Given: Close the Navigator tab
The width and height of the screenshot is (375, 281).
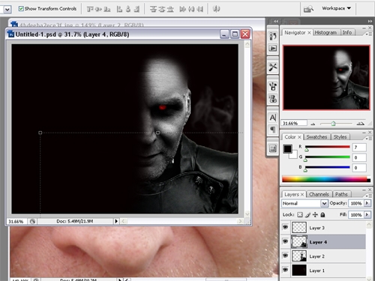Looking at the screenshot, I should click(309, 33).
